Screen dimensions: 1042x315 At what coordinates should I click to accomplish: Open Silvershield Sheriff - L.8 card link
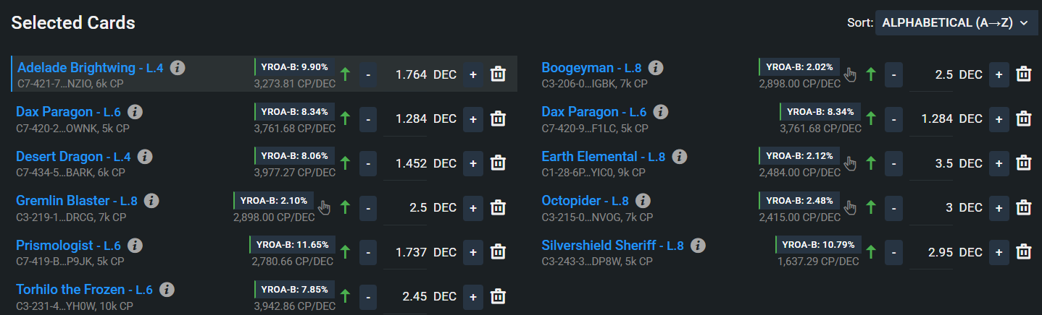612,246
